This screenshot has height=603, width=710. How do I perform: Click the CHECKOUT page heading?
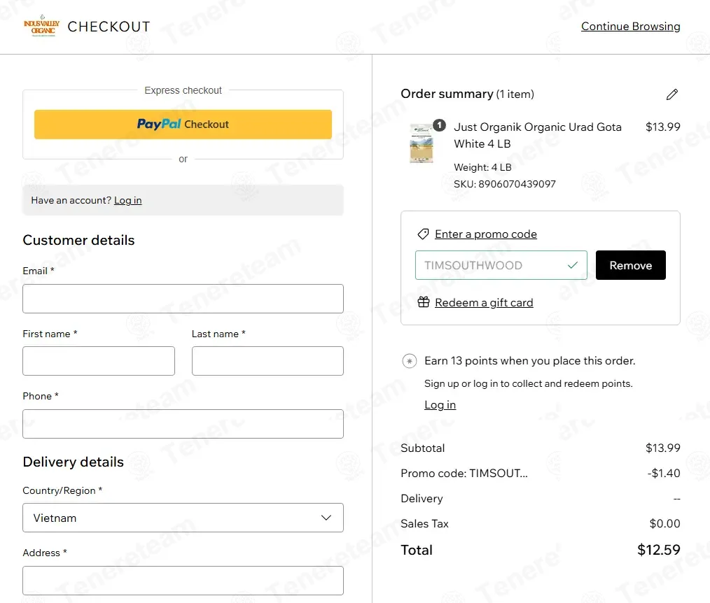[x=109, y=27]
